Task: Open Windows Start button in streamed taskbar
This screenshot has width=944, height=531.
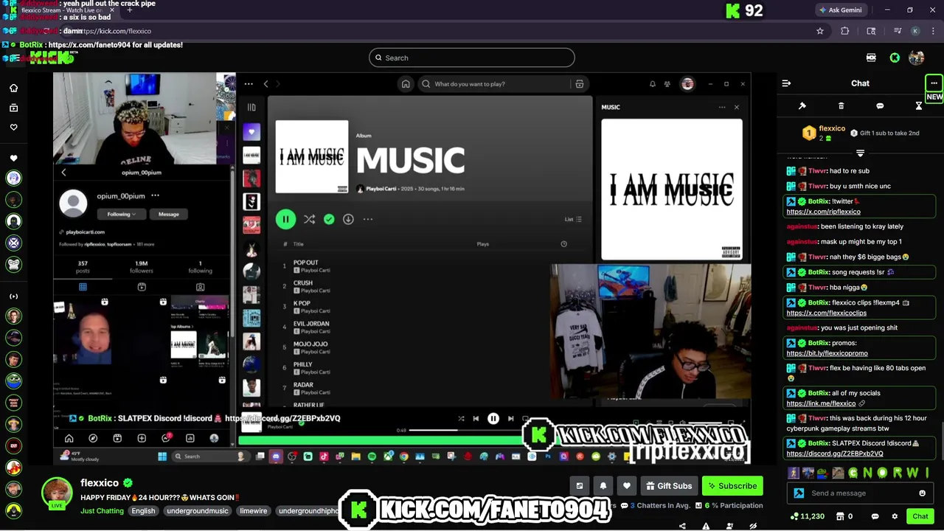Action: click(162, 457)
